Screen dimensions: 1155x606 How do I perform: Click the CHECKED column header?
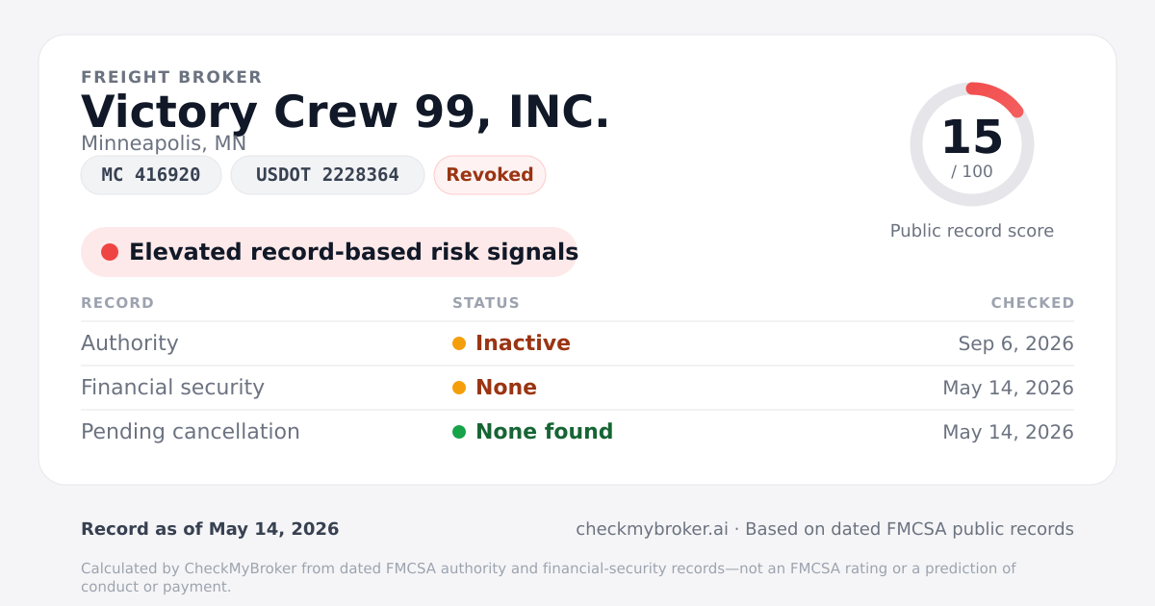point(1033,303)
